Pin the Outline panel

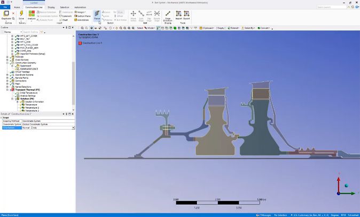(x=67, y=28)
